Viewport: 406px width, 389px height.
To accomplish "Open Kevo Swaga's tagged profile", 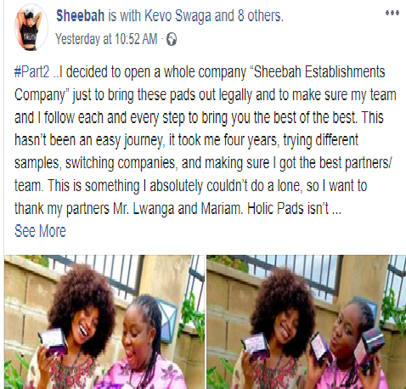I will tap(178, 15).
